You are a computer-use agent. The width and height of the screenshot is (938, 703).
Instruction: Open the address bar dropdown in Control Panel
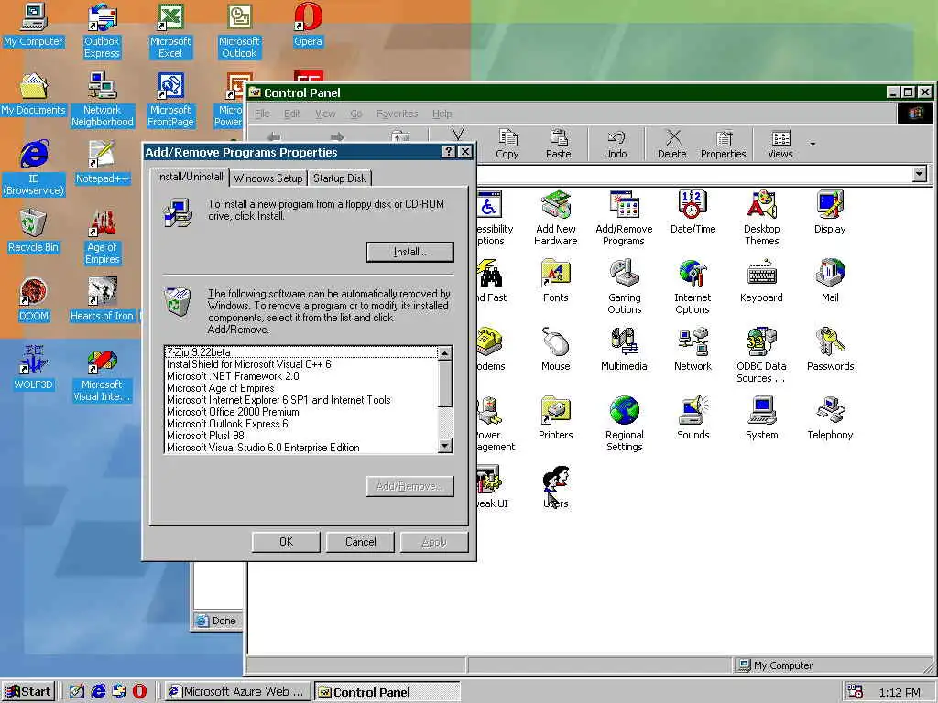[920, 174]
